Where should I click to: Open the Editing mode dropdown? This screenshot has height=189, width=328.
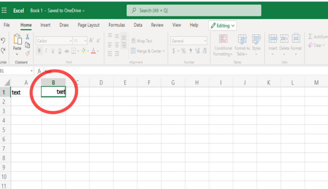[x=222, y=26]
